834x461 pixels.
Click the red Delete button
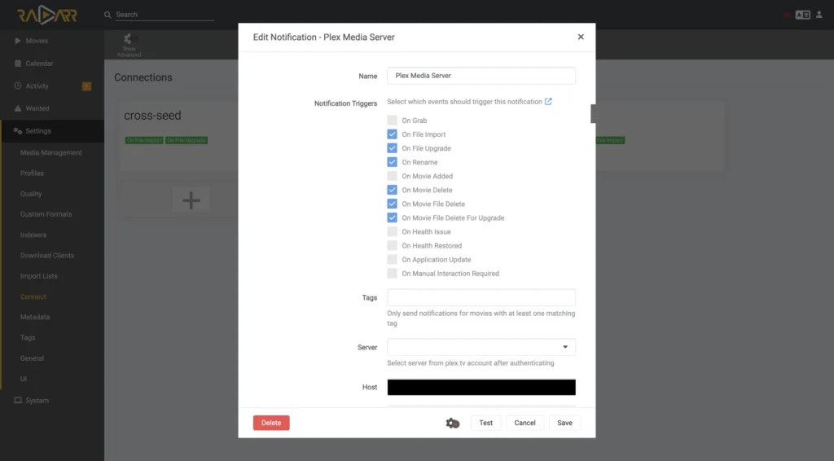[x=271, y=423]
